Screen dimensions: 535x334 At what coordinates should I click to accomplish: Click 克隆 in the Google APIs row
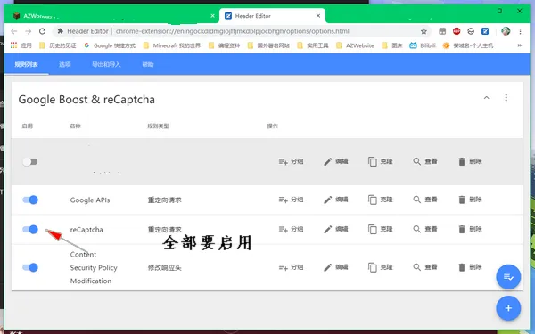tap(380, 200)
